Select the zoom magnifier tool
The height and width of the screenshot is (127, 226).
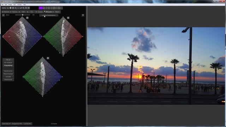tap(23, 8)
